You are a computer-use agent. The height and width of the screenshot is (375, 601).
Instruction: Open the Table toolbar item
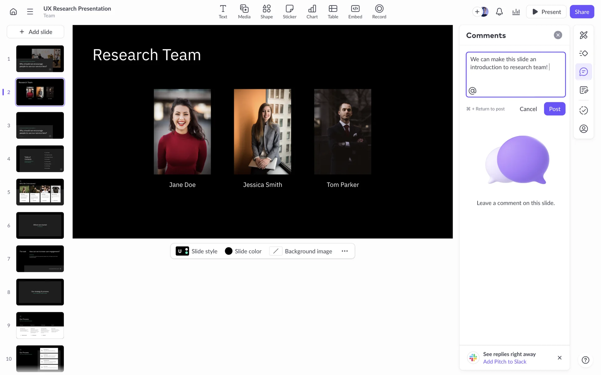pos(333,12)
